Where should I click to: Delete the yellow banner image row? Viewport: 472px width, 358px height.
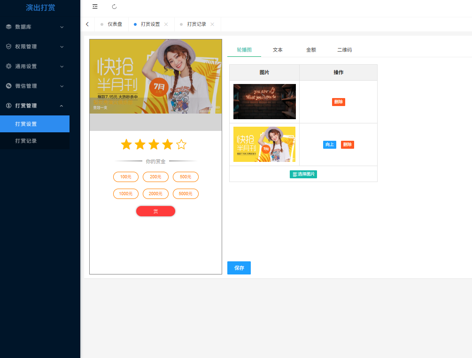tap(348, 145)
